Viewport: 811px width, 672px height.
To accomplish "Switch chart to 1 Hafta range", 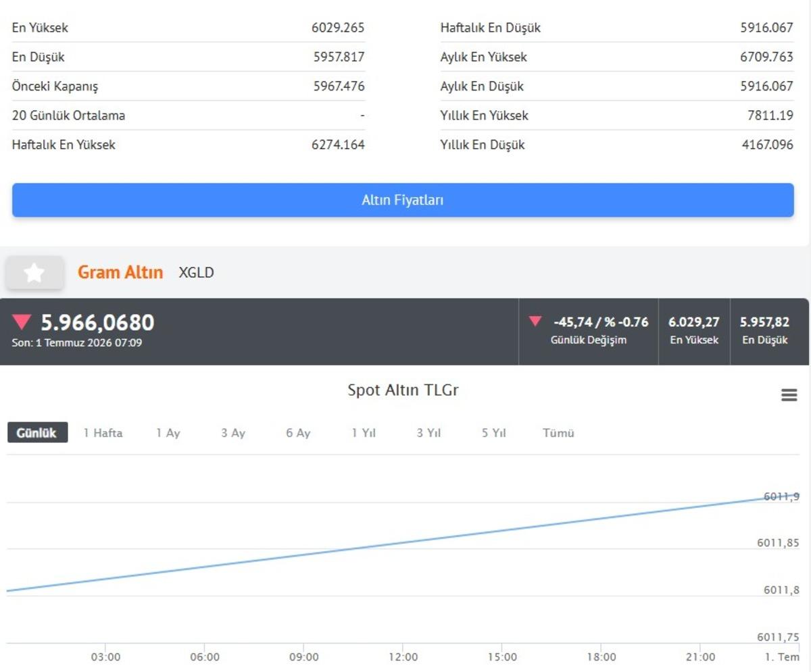I will (x=103, y=433).
